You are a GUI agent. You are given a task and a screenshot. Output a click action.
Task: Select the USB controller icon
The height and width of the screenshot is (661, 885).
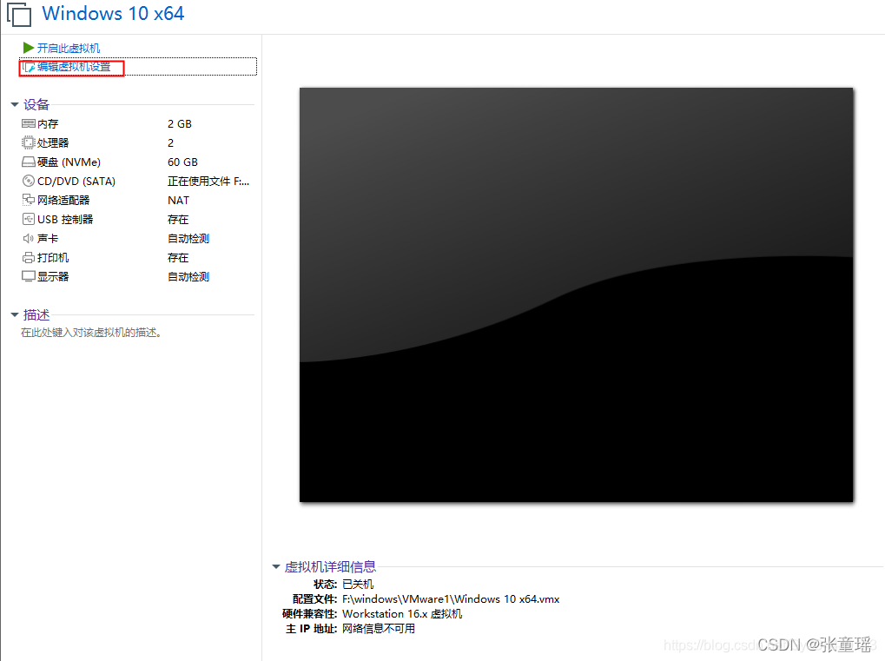(28, 219)
